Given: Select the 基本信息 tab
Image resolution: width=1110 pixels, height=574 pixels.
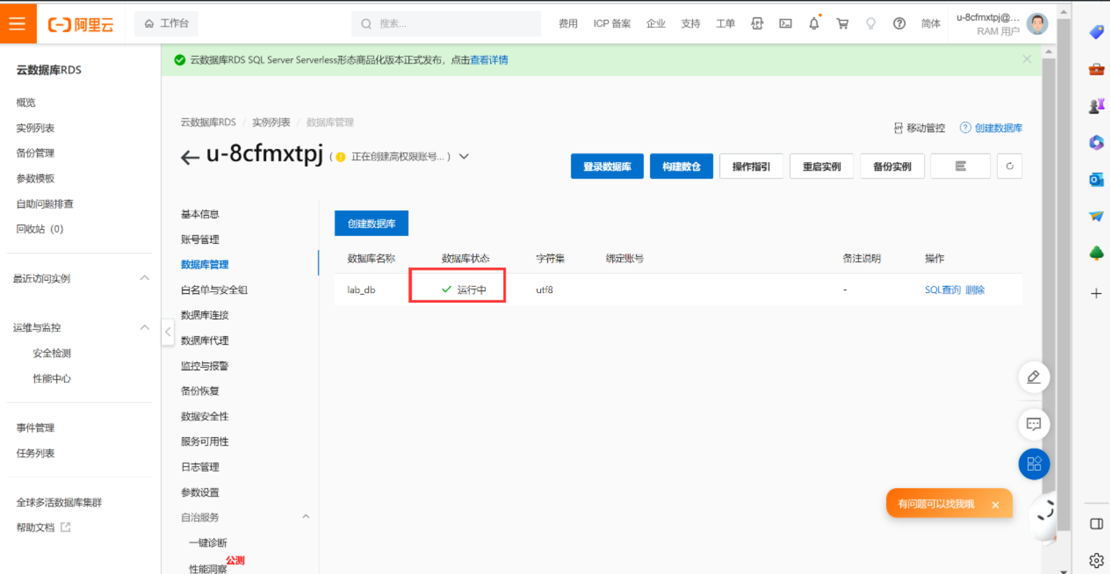Looking at the screenshot, I should tap(200, 214).
